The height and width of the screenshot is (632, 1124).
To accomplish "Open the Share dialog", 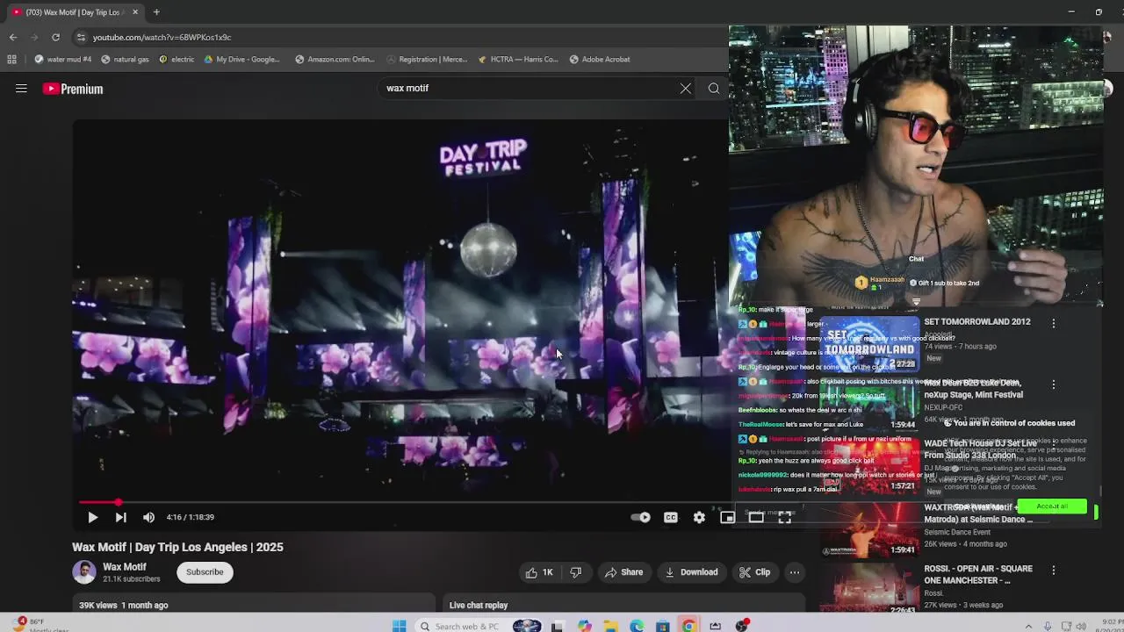I will [x=623, y=572].
